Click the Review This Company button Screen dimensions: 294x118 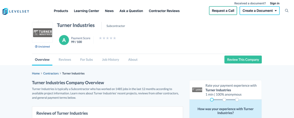tap(243, 60)
